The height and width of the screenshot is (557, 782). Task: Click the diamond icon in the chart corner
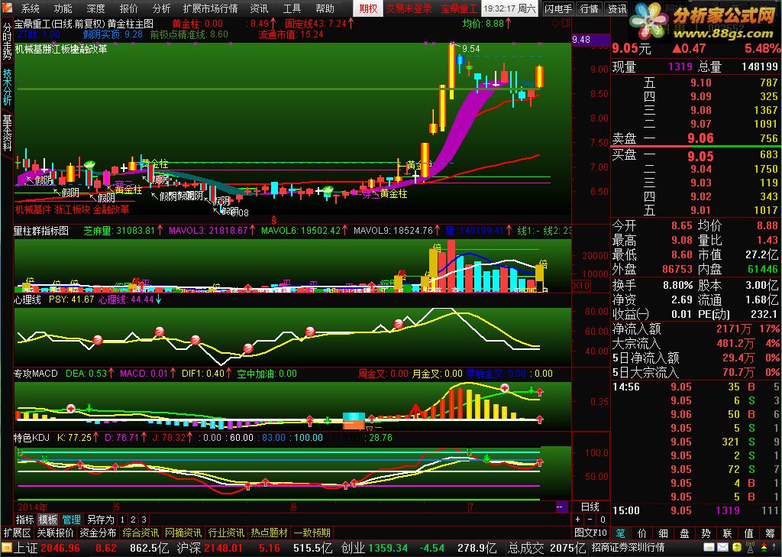556,23
